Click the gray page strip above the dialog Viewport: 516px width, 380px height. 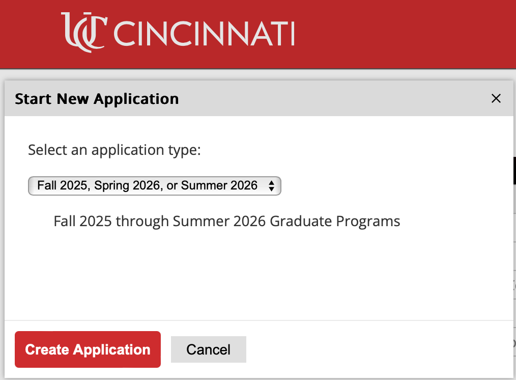254,74
